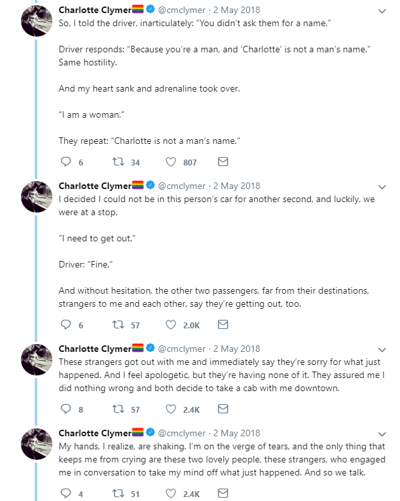400x501 pixels.
Task: Reply to the tweet with 8 replies
Action: [65, 409]
